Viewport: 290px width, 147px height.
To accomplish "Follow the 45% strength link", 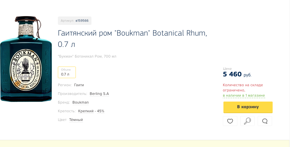I will [101, 111].
